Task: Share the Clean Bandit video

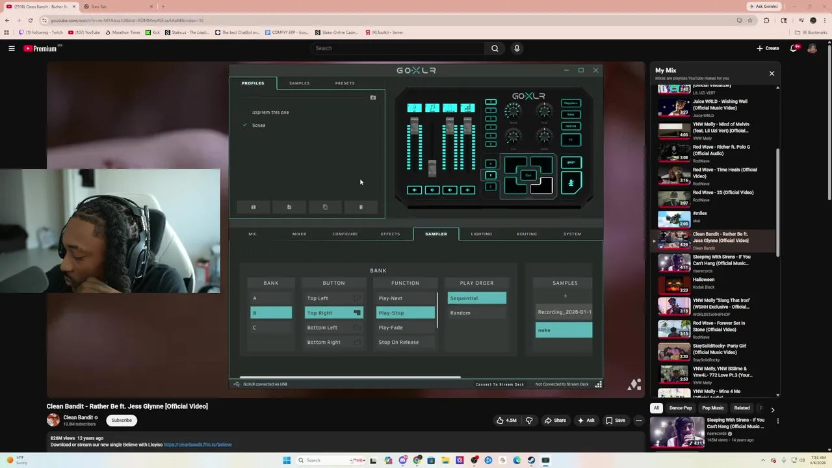Action: [554, 421]
